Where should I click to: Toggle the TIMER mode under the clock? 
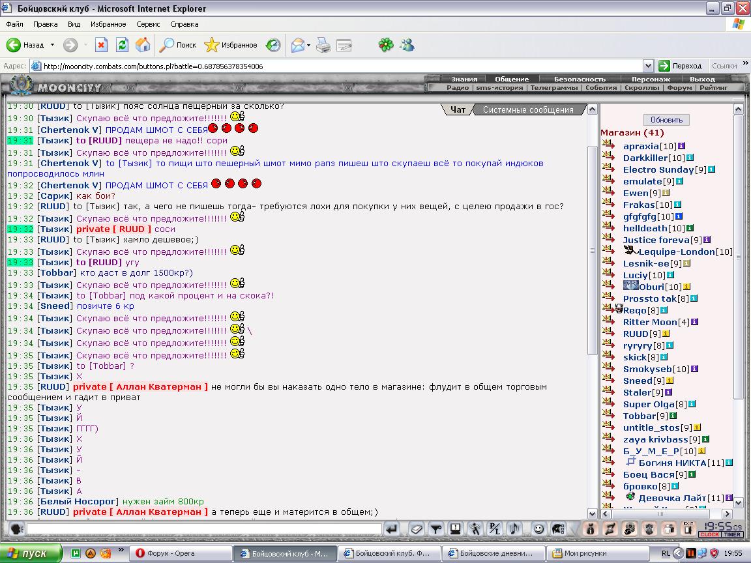[732, 534]
